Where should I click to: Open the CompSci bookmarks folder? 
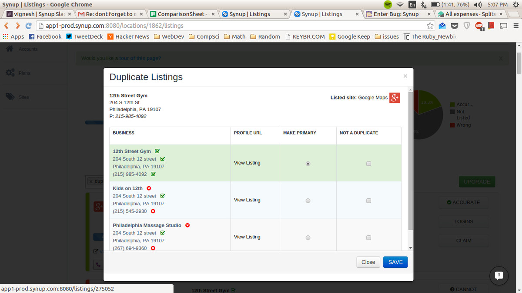[x=204, y=36]
